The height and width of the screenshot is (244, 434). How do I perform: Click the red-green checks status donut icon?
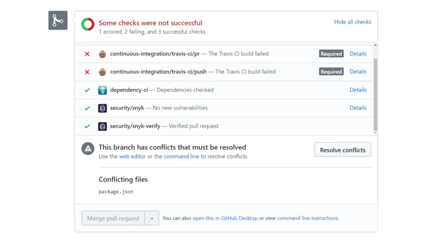click(88, 24)
